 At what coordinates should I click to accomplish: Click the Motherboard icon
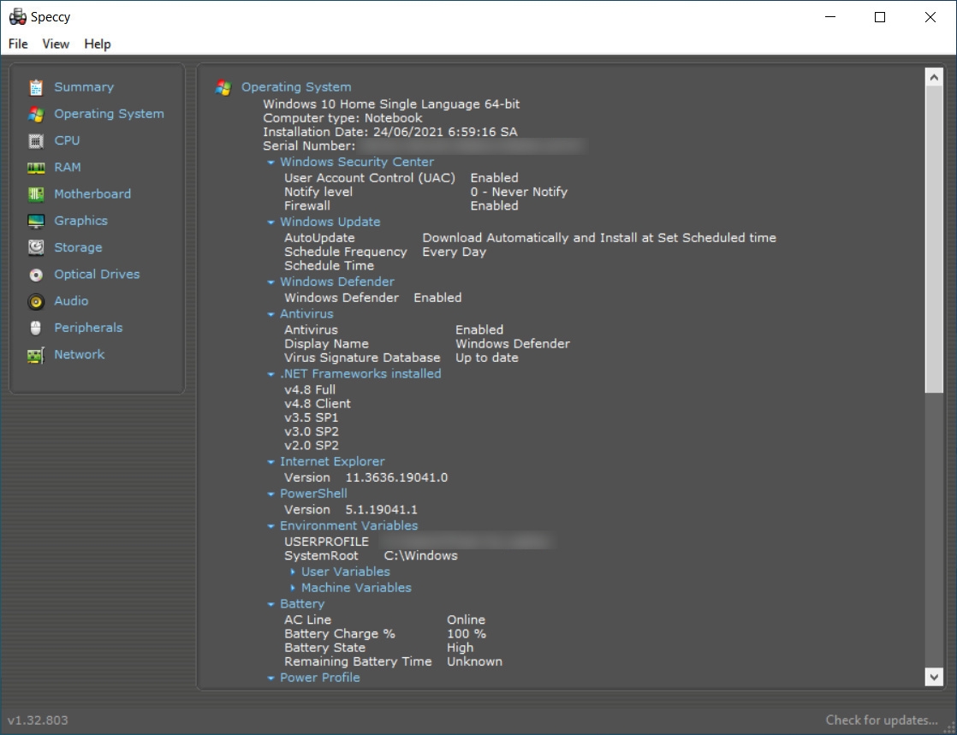click(x=36, y=194)
